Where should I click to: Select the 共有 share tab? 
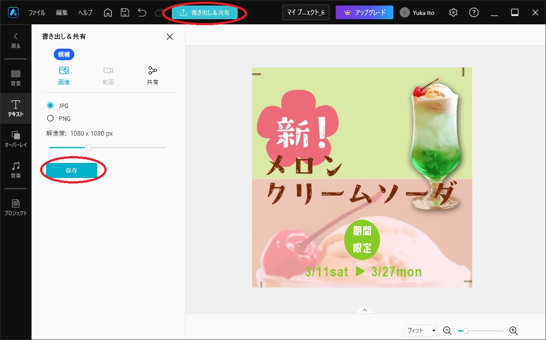[153, 76]
